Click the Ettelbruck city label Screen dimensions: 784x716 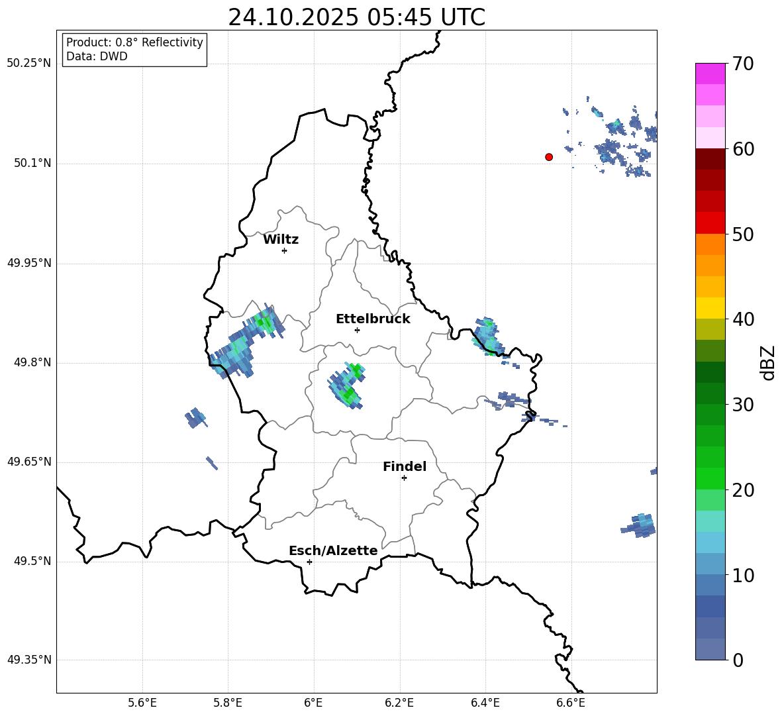pos(373,319)
